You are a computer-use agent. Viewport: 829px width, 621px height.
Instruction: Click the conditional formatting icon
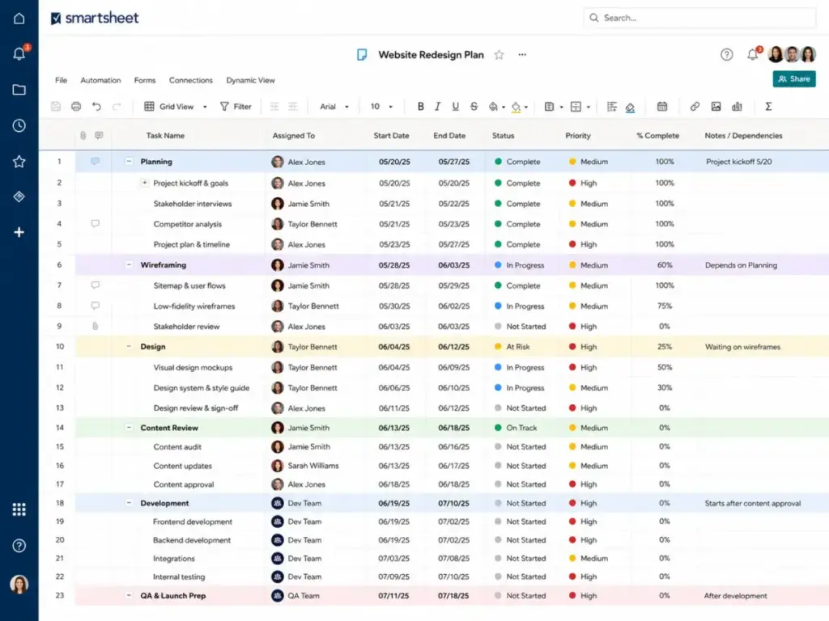[x=612, y=107]
